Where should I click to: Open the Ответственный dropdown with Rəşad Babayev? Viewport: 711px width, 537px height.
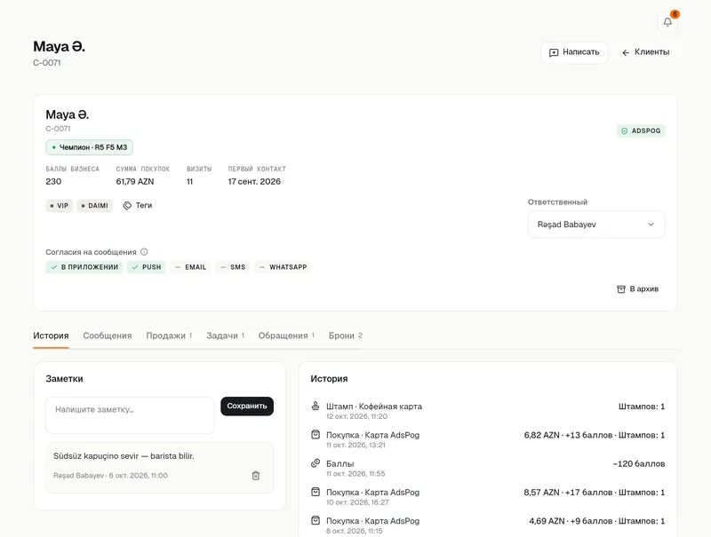coord(596,225)
